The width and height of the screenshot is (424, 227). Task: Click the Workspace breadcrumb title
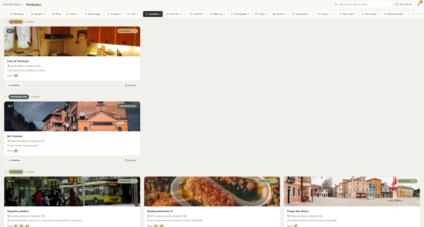point(34,5)
